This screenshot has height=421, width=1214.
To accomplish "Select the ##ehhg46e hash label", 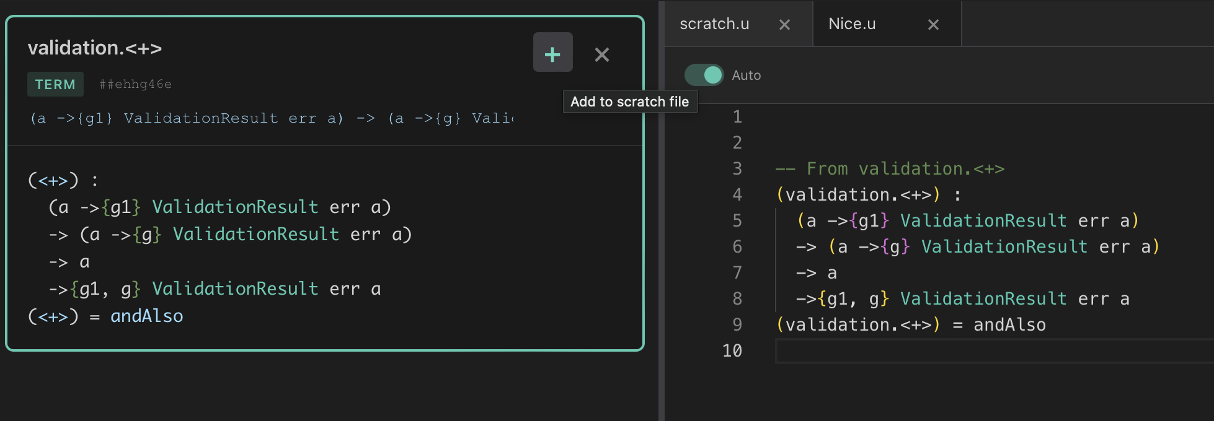I will (x=135, y=84).
